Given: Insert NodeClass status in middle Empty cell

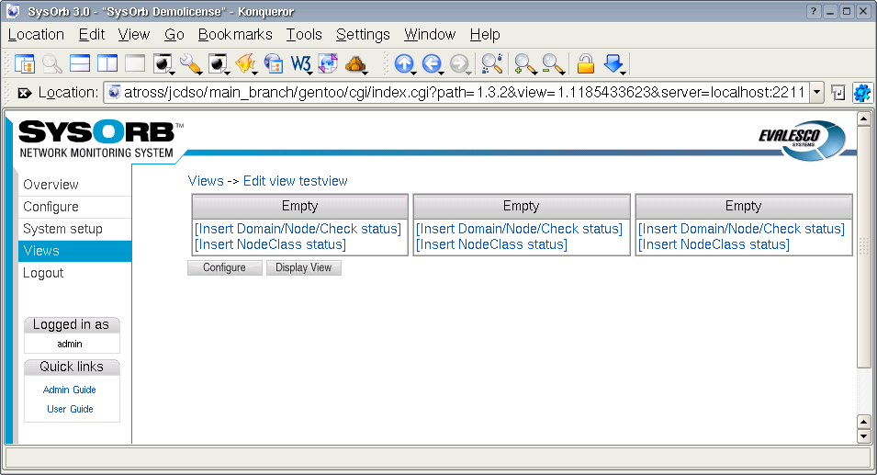Looking at the screenshot, I should (x=491, y=244).
